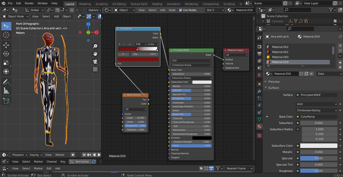Toggle the Cameras collection checkbox in the outliner
This screenshot has height=177, width=343.
335,21
